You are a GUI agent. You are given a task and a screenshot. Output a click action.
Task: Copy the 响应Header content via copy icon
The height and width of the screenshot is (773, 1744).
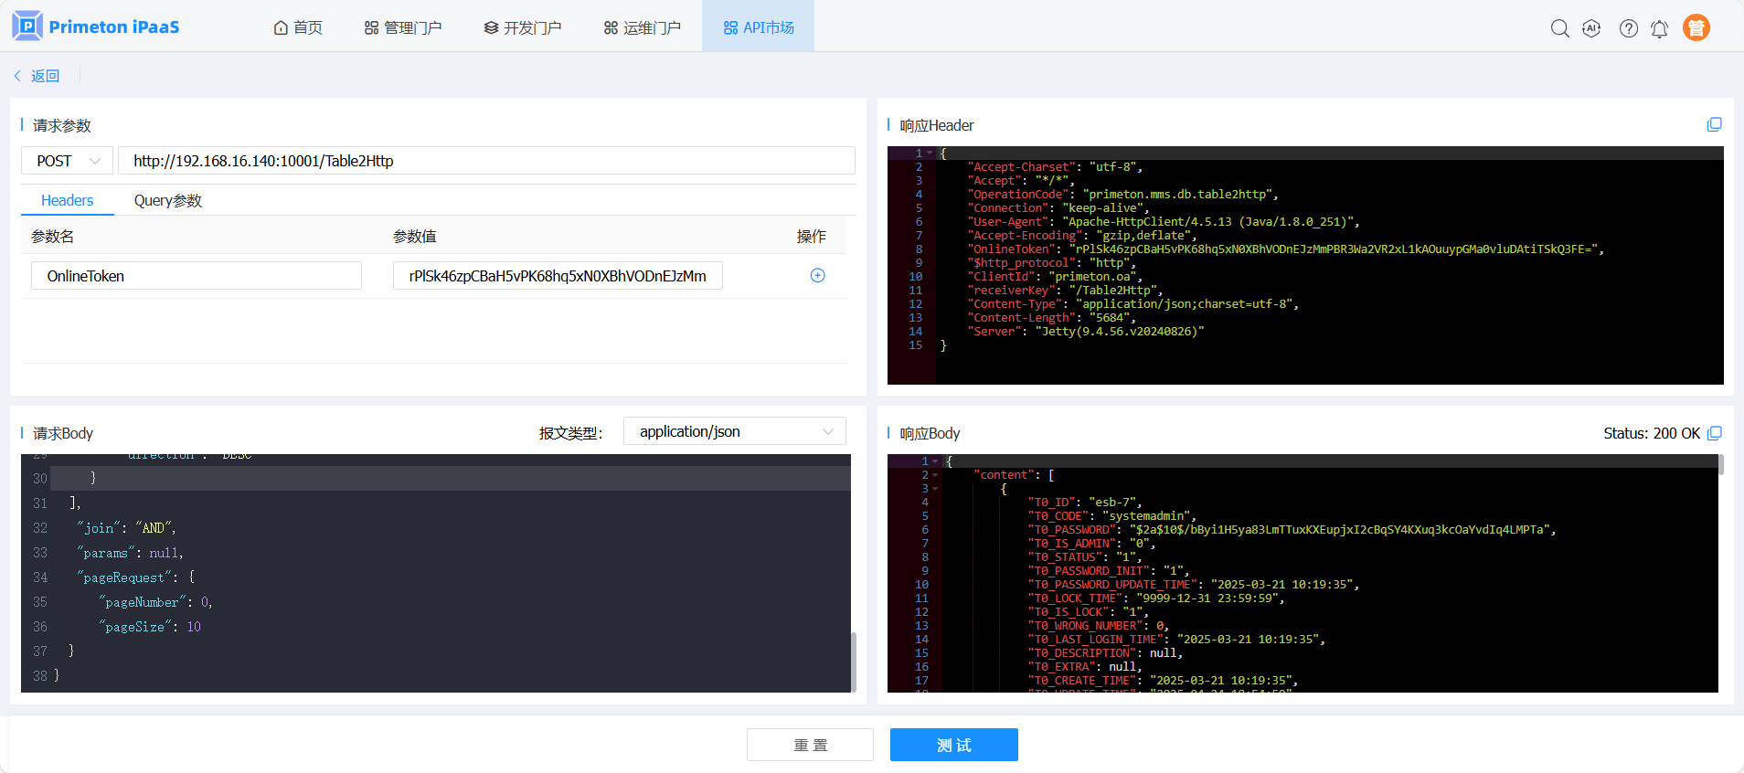click(x=1714, y=124)
